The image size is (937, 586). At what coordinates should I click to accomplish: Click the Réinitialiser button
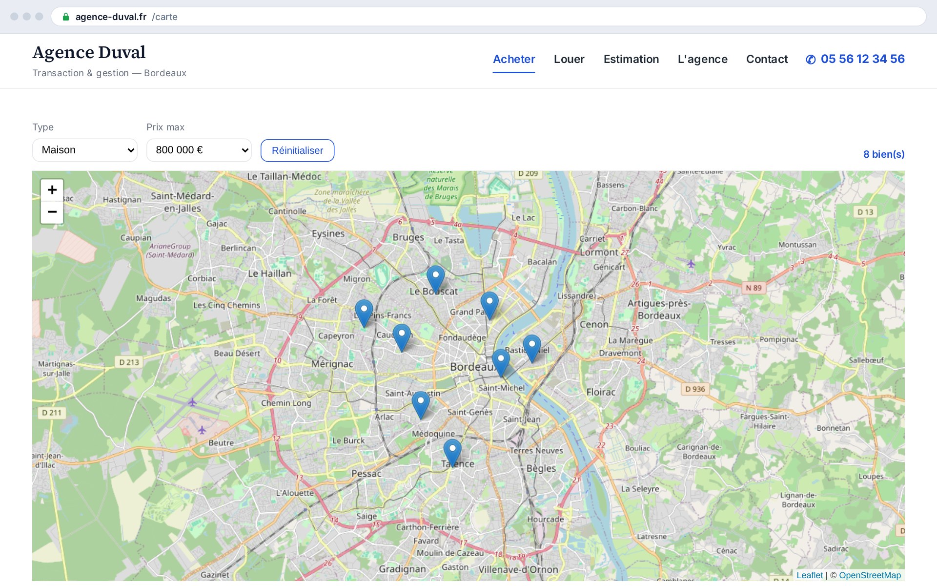click(297, 150)
